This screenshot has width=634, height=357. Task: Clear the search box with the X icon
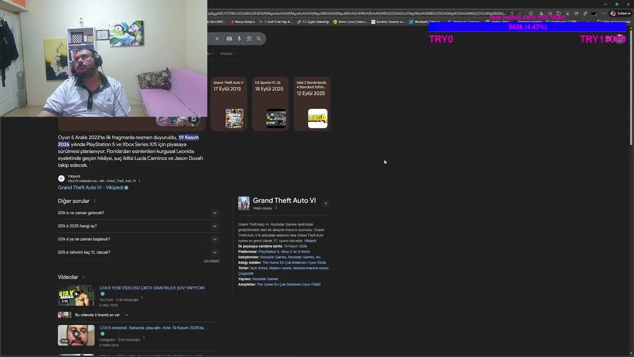(217, 39)
